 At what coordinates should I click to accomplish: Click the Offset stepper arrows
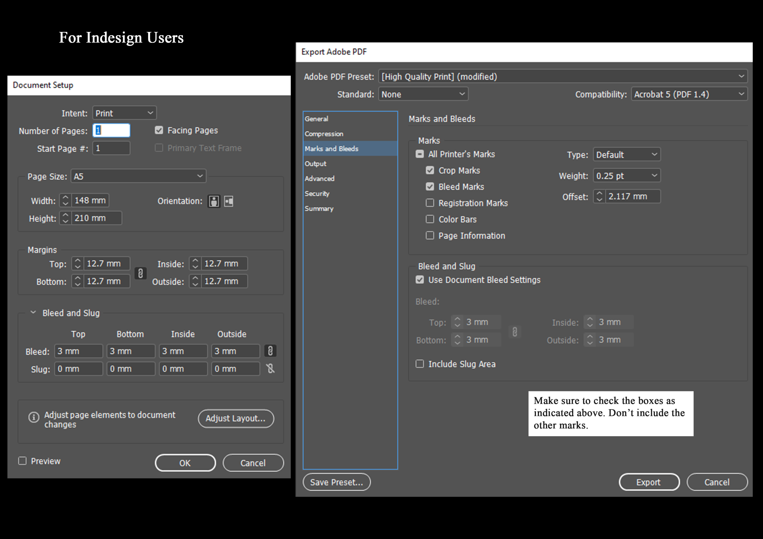point(599,196)
